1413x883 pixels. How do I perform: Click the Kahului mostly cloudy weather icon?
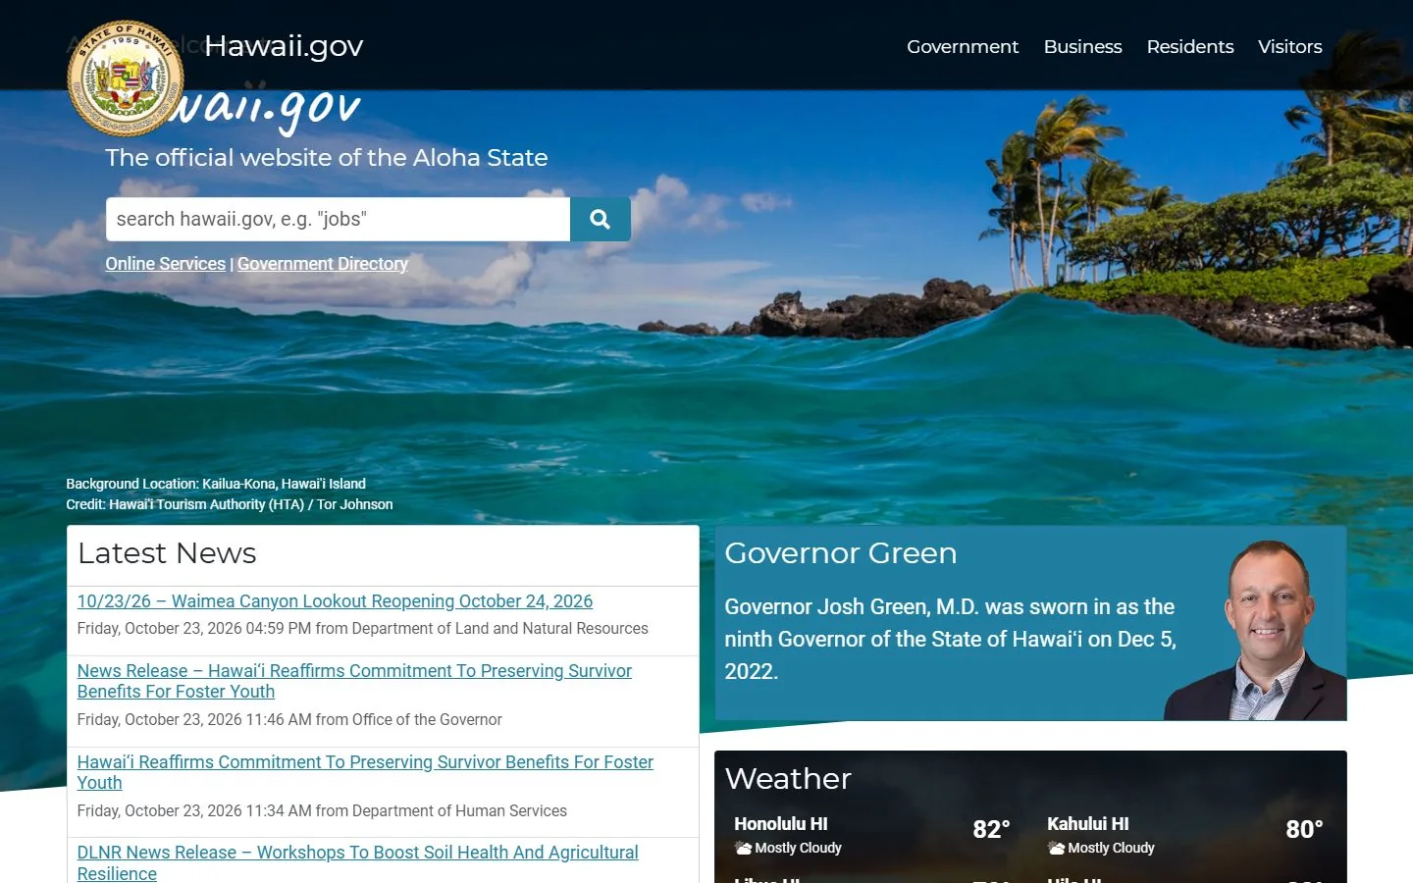click(x=1057, y=849)
